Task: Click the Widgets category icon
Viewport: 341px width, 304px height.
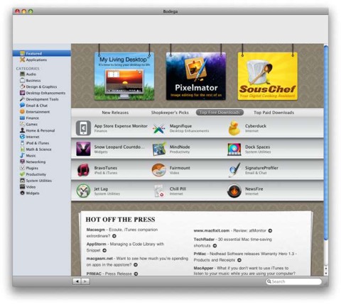Action: [22, 193]
